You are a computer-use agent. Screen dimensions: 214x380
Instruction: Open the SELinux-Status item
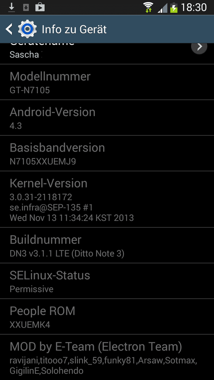[x=107, y=281]
